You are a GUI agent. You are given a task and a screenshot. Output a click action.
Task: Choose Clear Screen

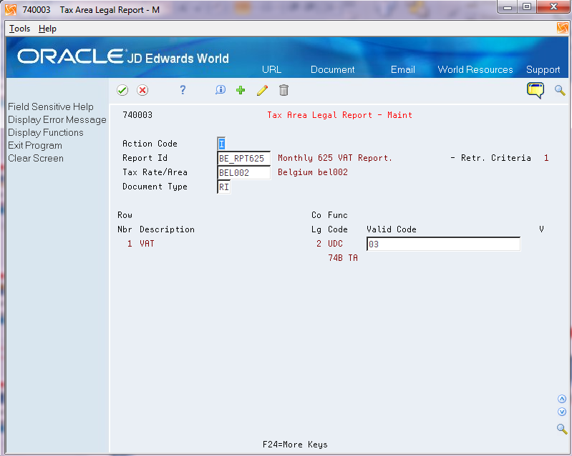coord(36,158)
